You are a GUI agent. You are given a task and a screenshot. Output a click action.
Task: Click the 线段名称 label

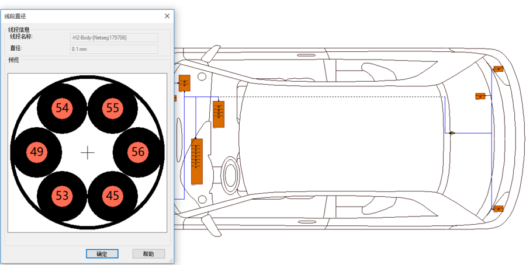tap(21, 37)
